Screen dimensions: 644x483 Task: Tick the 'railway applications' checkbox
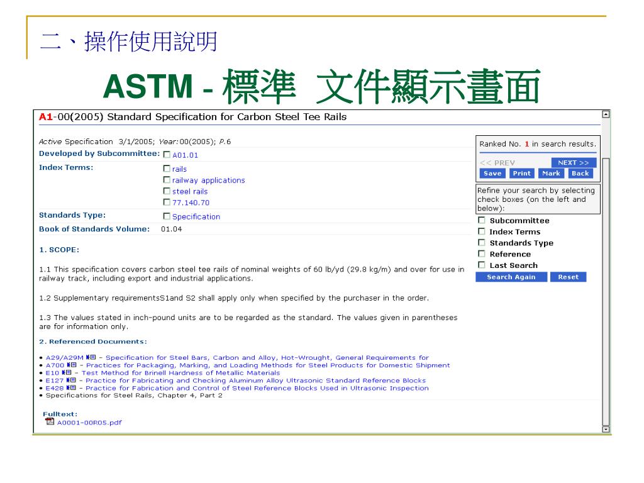point(166,180)
